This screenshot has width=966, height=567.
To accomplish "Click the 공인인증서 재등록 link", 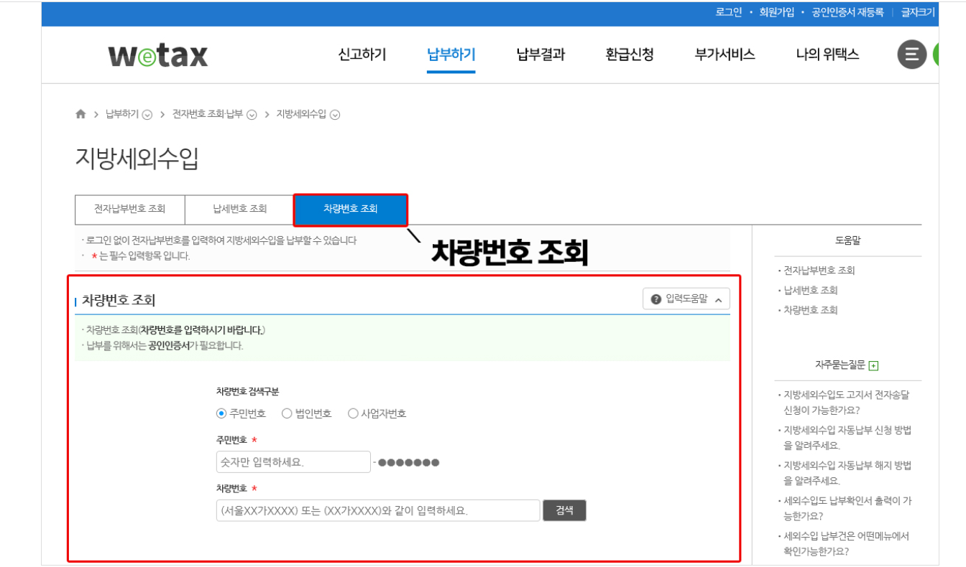I will click(x=847, y=12).
